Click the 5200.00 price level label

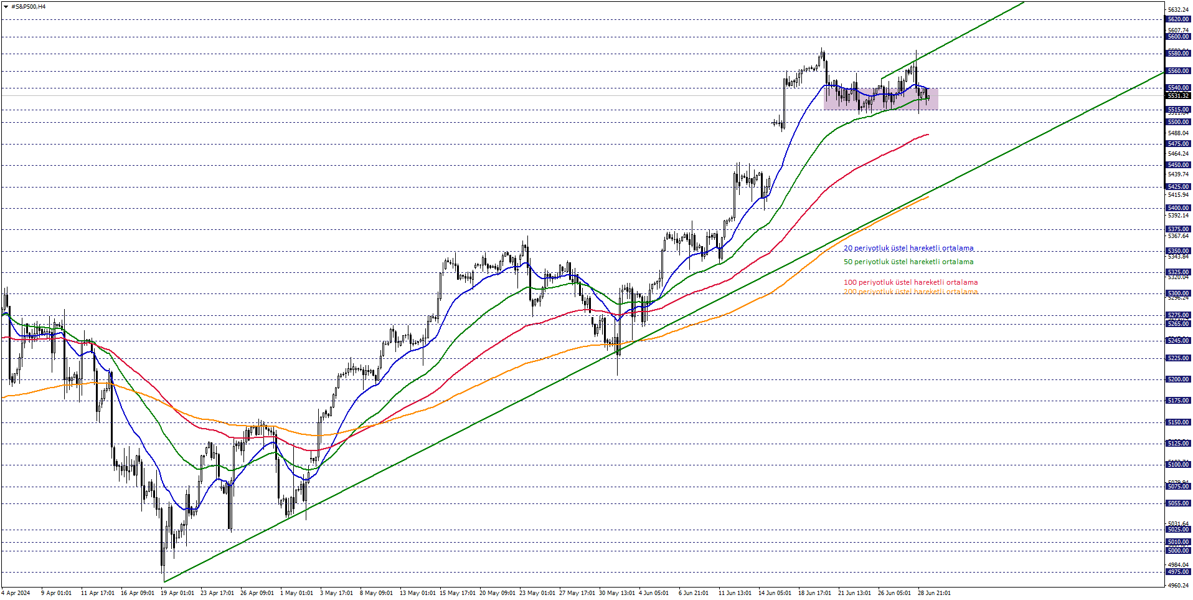click(1178, 379)
